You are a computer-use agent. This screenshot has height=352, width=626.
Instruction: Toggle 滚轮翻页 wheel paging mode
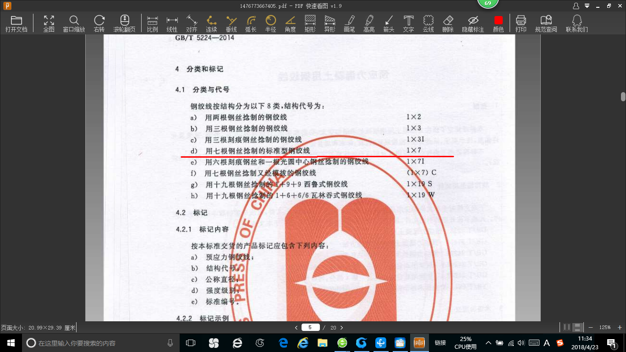pos(124,24)
